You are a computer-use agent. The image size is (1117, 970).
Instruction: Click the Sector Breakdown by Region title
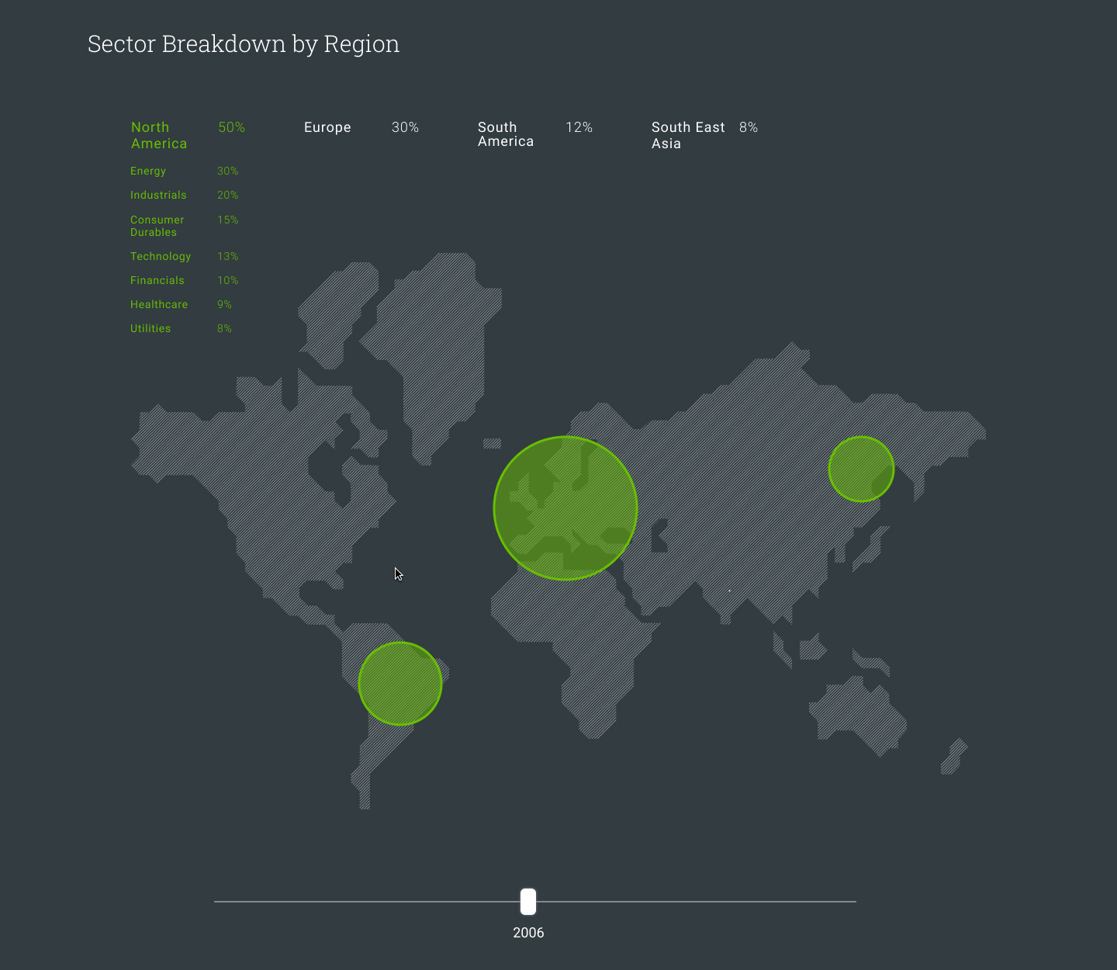tap(244, 44)
